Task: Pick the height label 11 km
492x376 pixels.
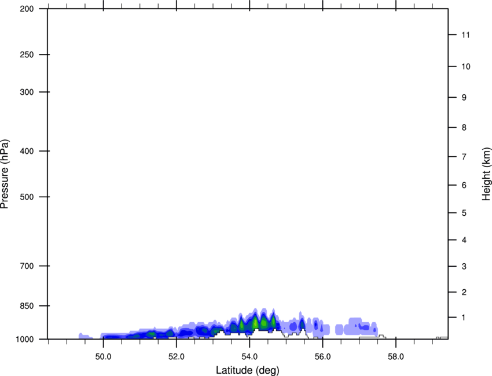Action: [x=466, y=35]
